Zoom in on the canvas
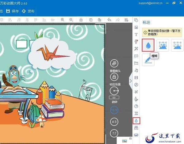Image resolution: width=184 pixels, height=144 pixels. pyautogui.click(x=63, y=20)
